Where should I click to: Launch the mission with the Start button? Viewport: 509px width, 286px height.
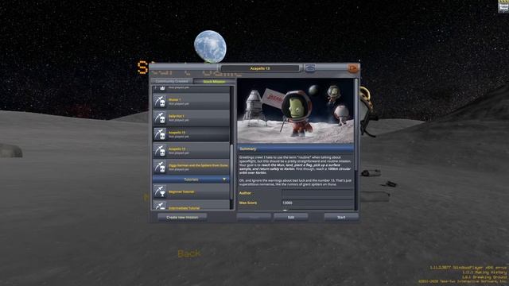(x=341, y=217)
